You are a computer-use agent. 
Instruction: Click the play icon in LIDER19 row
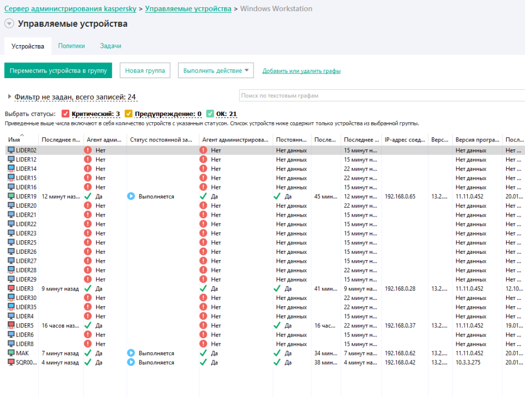point(131,196)
